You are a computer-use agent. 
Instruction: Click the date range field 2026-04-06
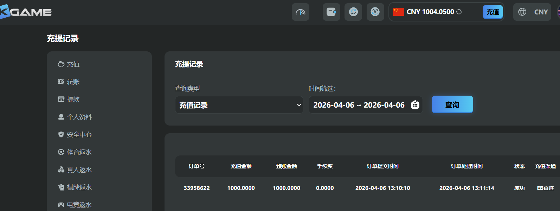coord(359,105)
